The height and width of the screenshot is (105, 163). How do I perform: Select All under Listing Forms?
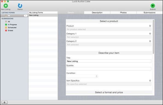14,16
